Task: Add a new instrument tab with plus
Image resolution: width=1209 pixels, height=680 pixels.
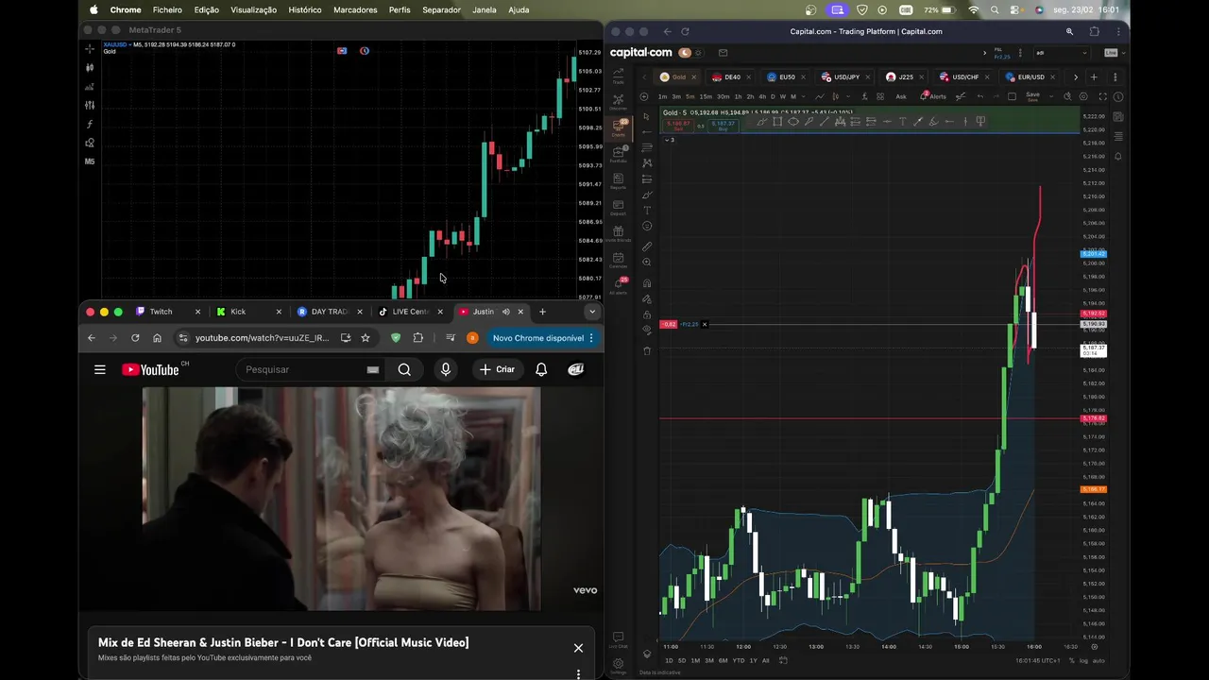Action: [1094, 77]
